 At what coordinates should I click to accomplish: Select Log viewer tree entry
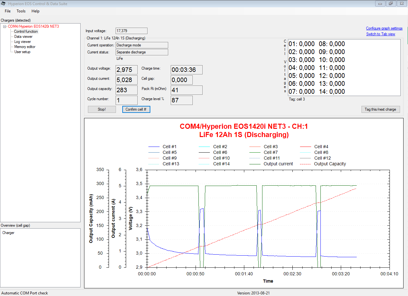23,42
